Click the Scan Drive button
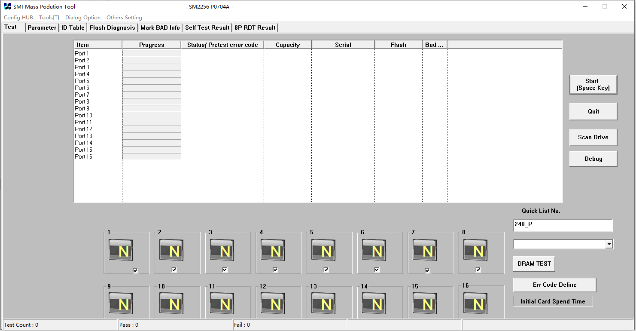Viewport: 636px width, 331px height. [593, 137]
